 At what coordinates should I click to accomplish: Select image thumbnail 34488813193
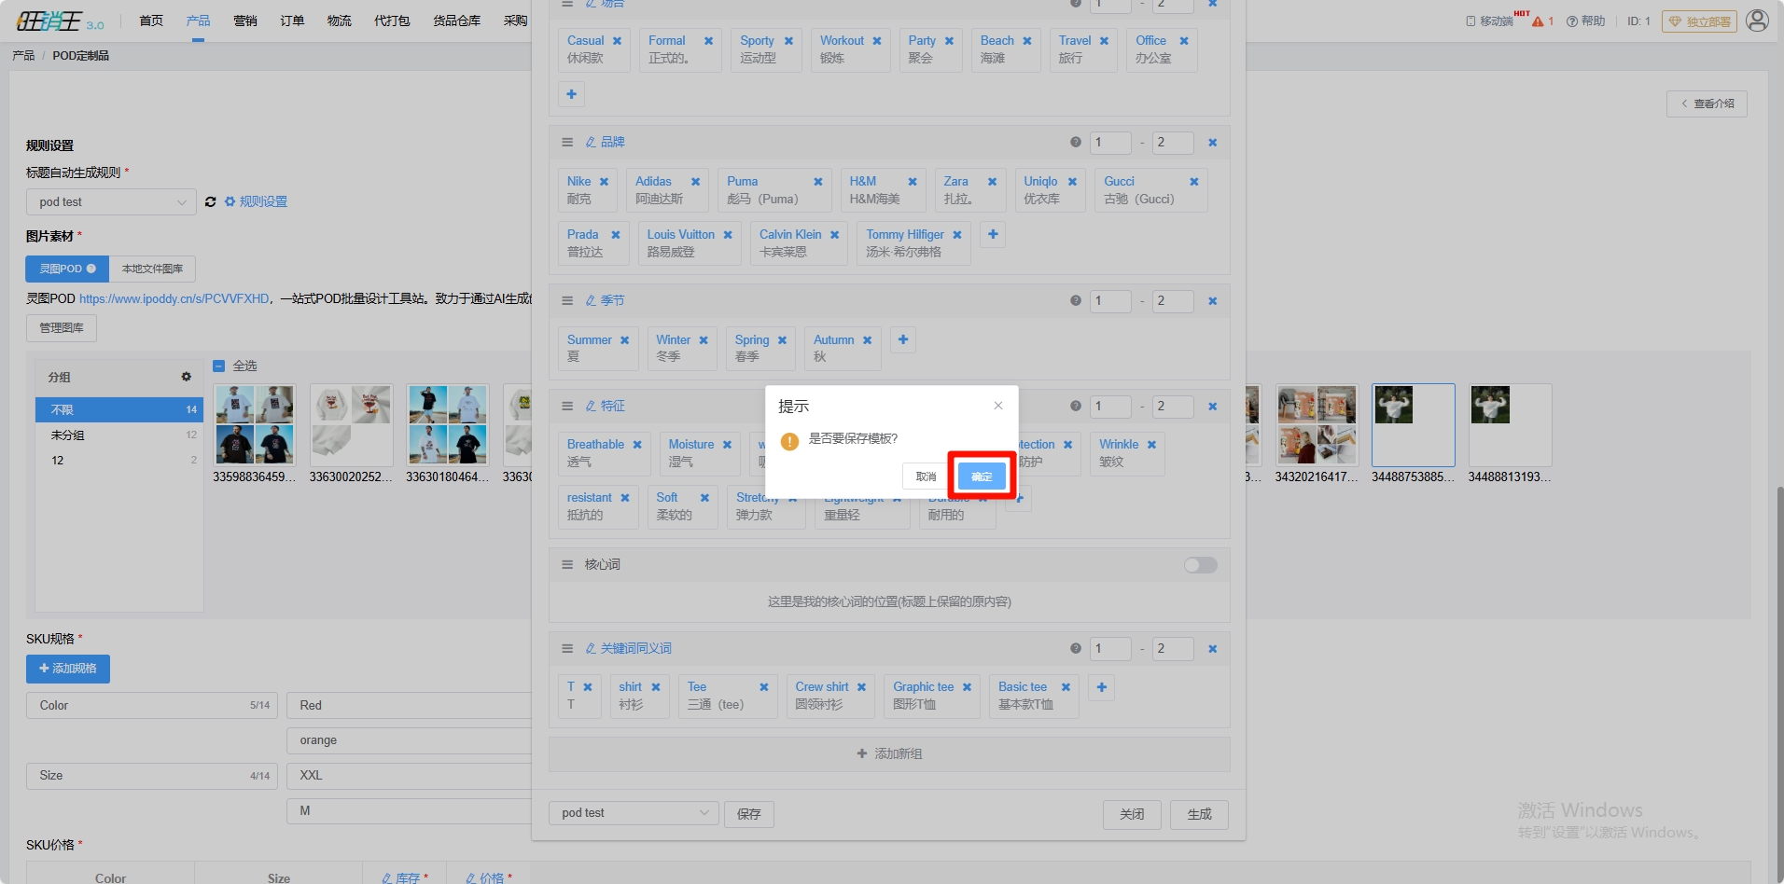(1509, 426)
